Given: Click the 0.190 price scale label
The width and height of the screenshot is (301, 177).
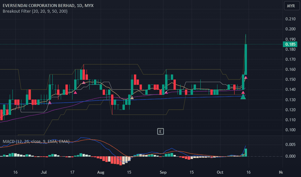Looking at the screenshot, I should [x=290, y=39].
